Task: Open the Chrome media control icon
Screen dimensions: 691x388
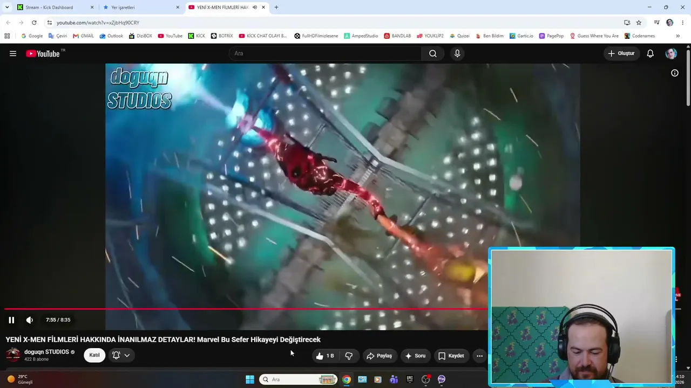Action: (656, 23)
